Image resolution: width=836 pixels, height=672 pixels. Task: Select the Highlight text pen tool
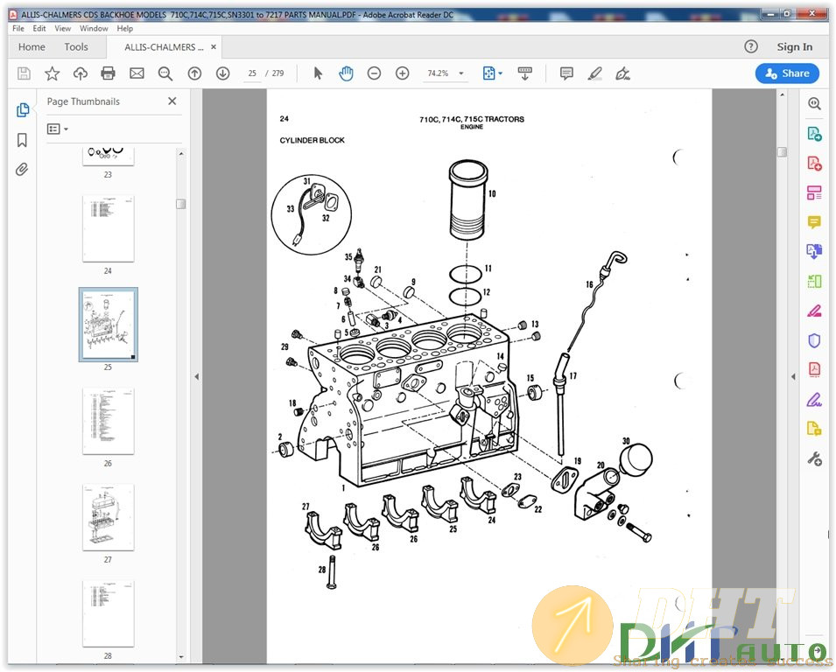click(594, 73)
